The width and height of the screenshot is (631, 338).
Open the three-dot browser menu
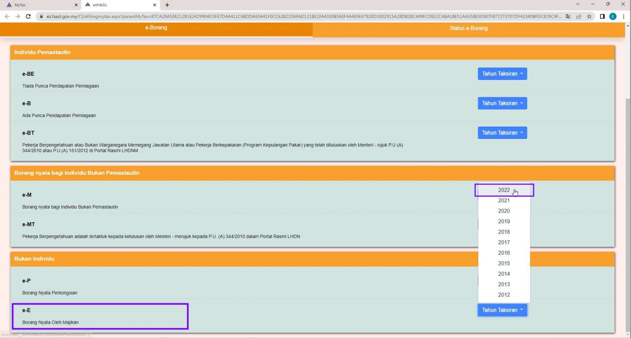[624, 16]
